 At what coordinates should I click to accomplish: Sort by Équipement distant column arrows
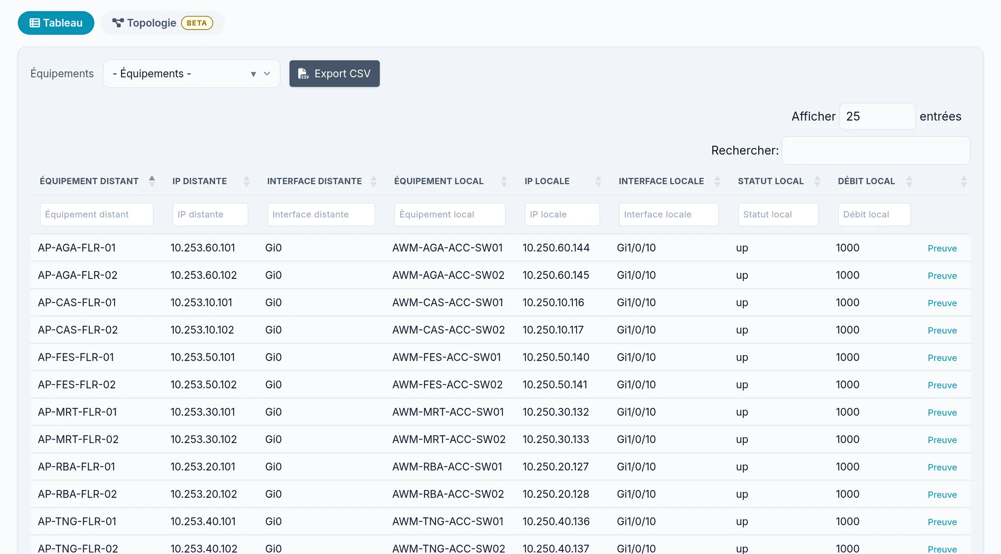click(x=152, y=181)
